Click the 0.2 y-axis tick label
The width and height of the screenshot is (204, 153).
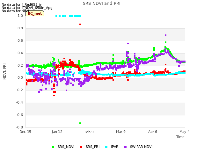coord(20,65)
